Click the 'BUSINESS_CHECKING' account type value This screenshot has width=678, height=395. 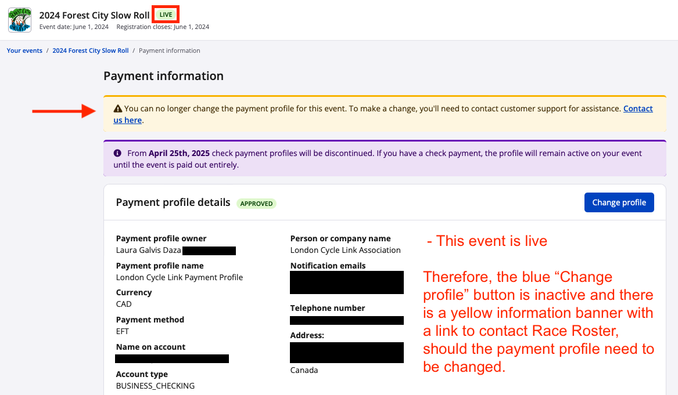(x=155, y=386)
